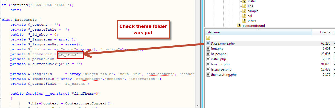Collapse the class Datasample code fold
This screenshot has width=335, height=108.
point(1,20)
